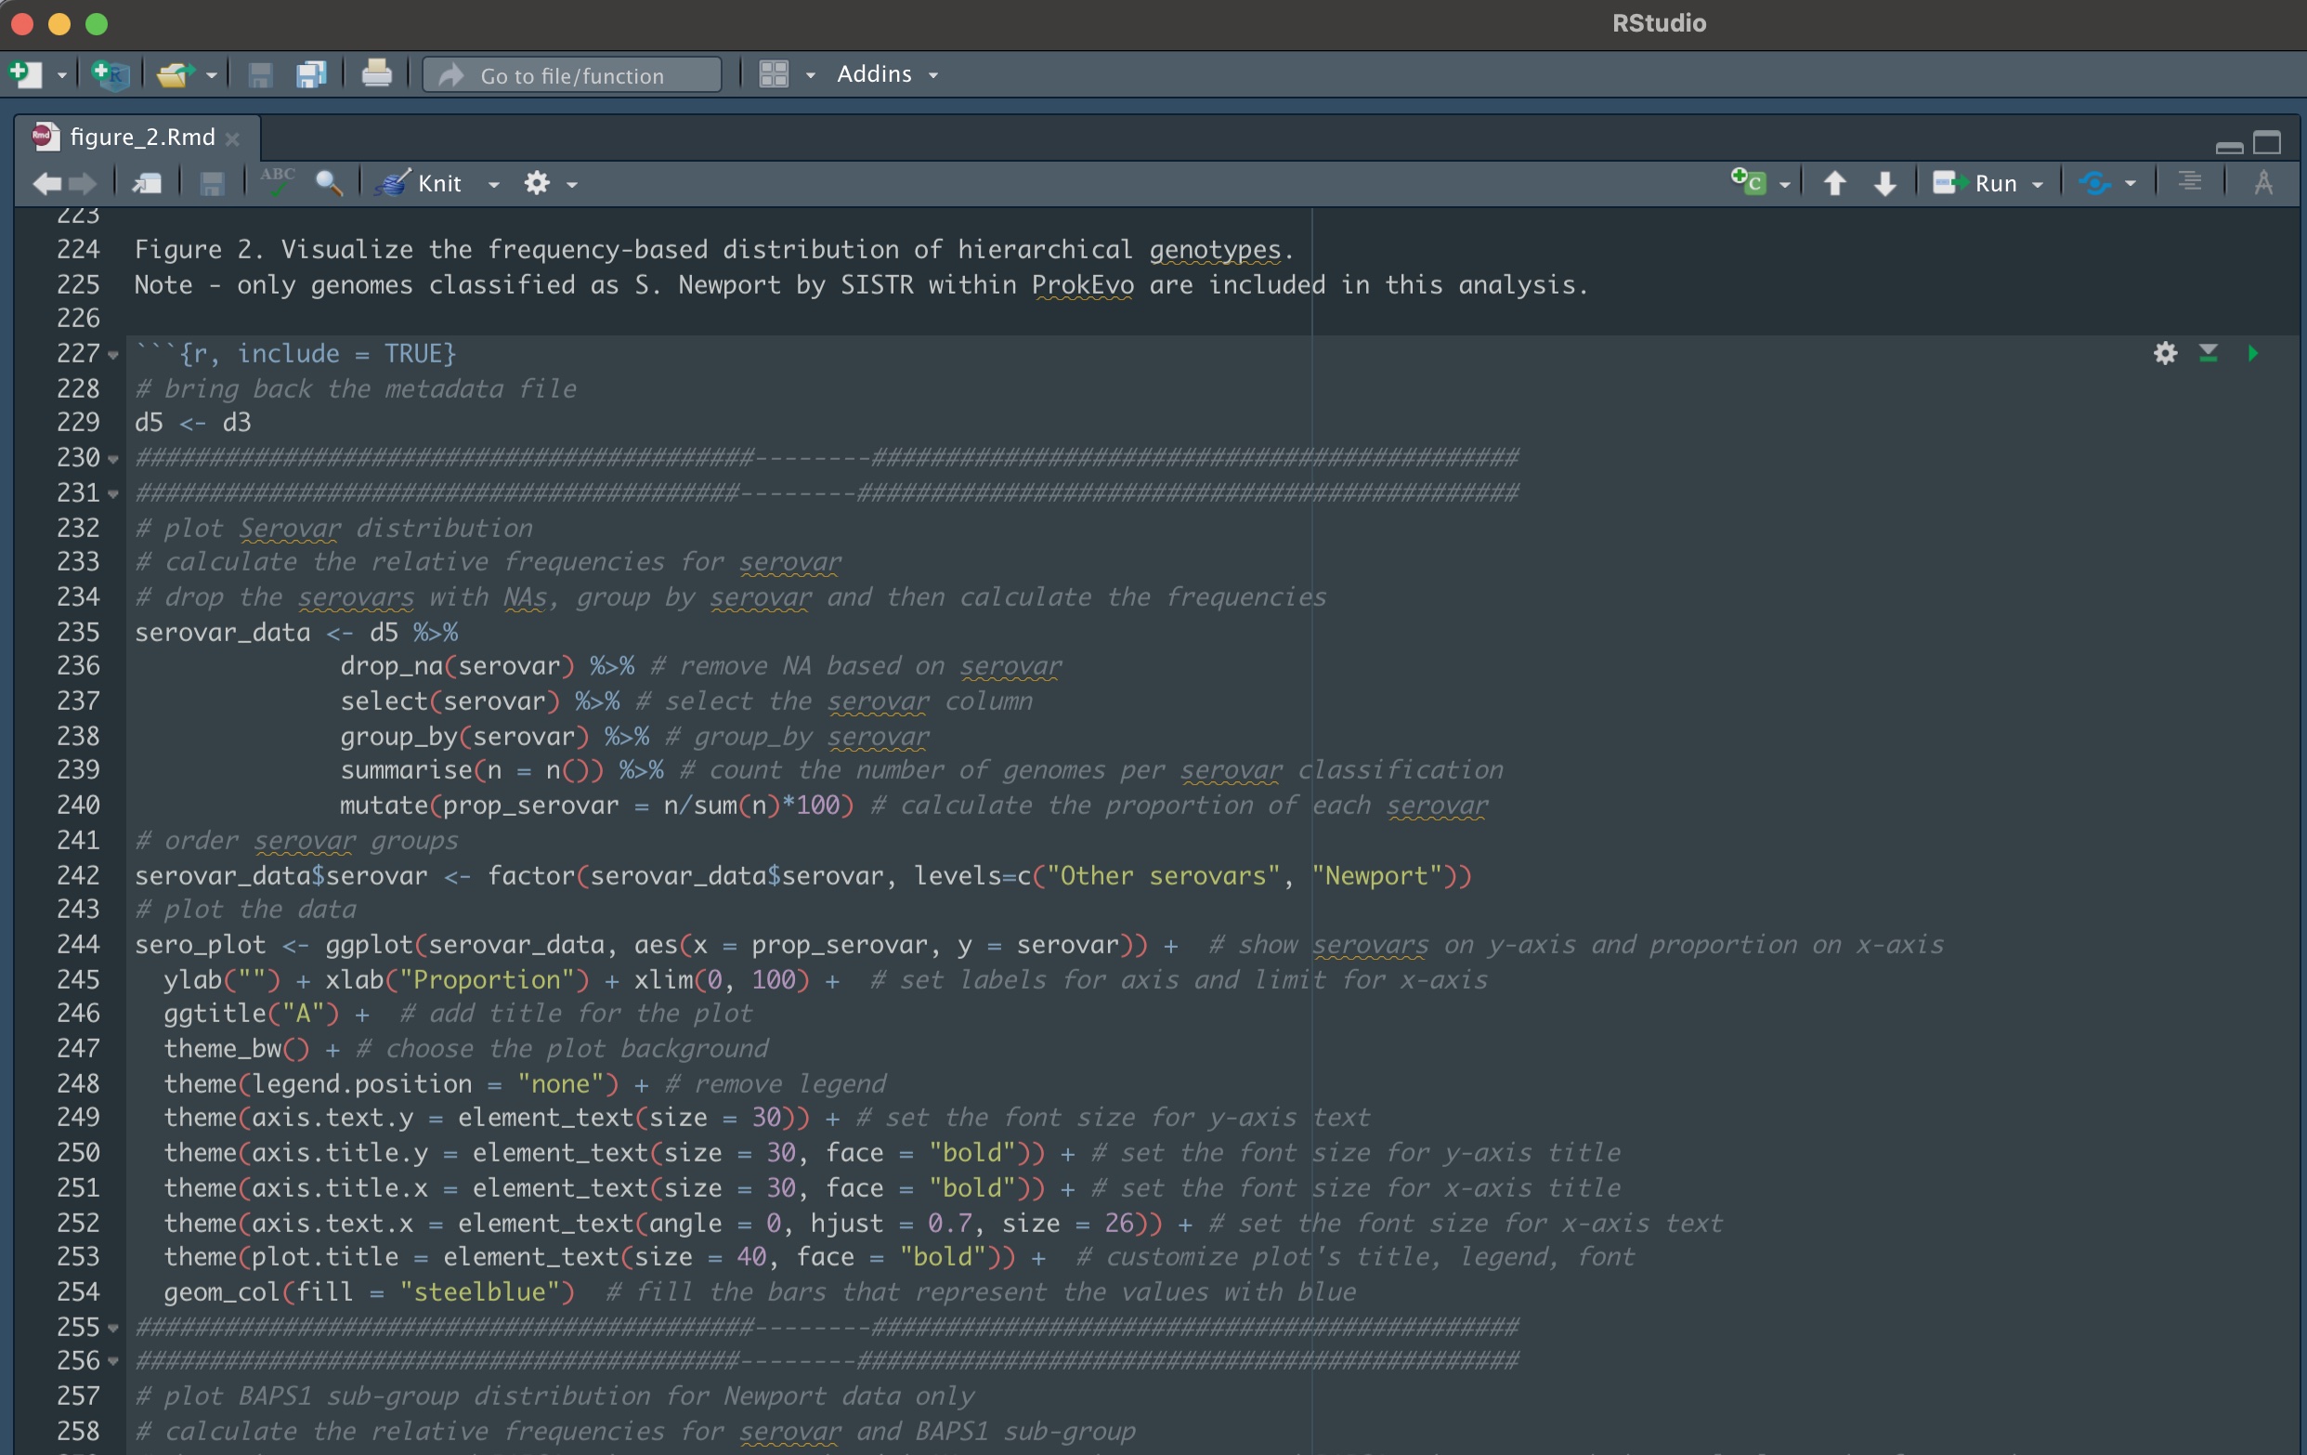Click the Print icon in main toolbar
Screen dimensions: 2307x1455
point(375,73)
